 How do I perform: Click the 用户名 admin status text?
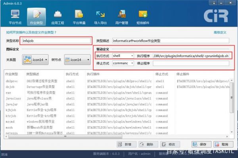tap(139, 154)
